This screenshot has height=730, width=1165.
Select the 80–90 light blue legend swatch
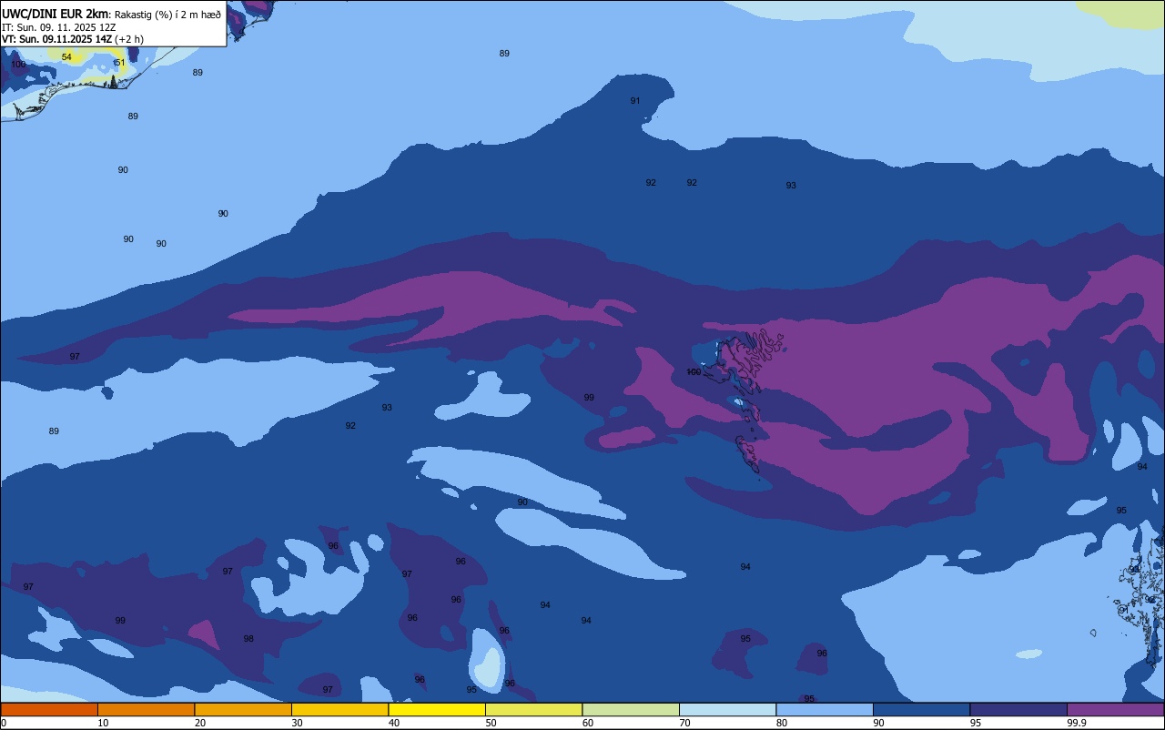click(x=825, y=709)
